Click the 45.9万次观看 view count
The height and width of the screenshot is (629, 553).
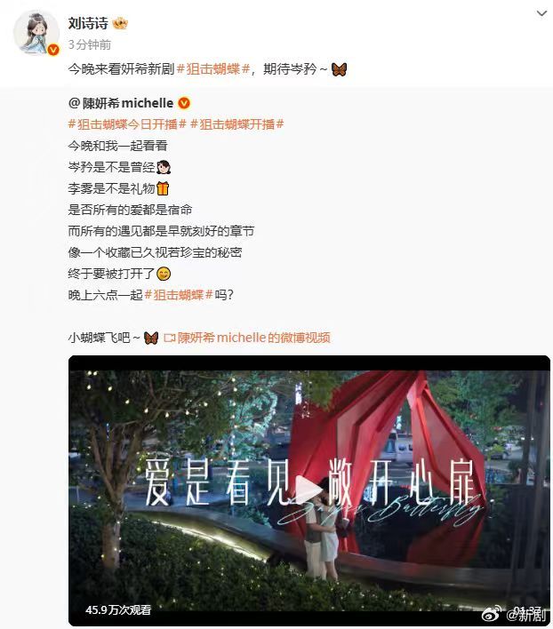pyautogui.click(x=118, y=609)
